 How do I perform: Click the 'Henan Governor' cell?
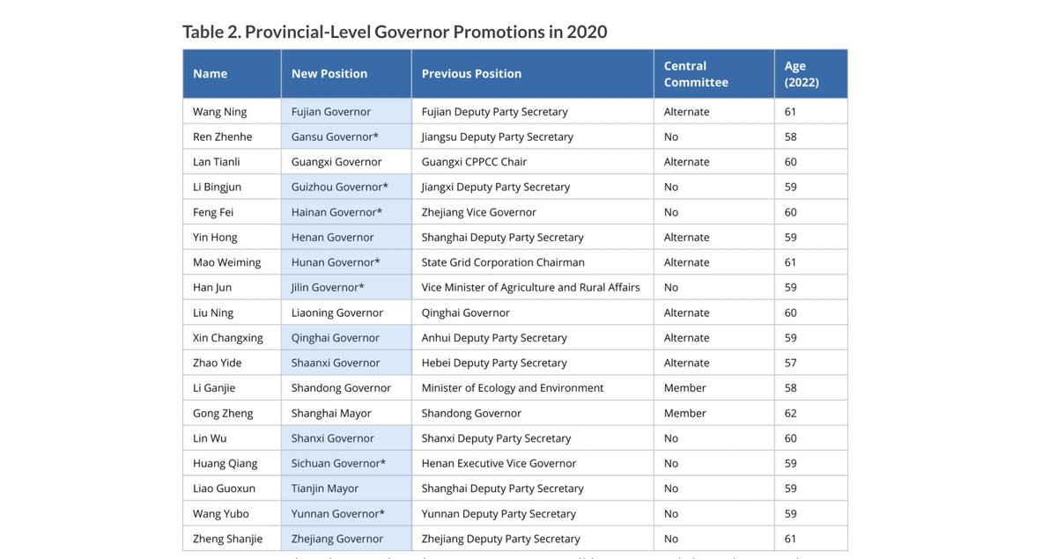click(346, 237)
